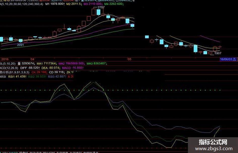Image resolution: width=238 pixels, height=153 pixels.
Task: Click the M2 2011.5 moving average value
Action: (x=74, y=4)
